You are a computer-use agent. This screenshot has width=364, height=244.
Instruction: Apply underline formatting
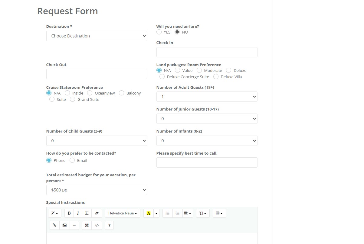click(x=87, y=213)
